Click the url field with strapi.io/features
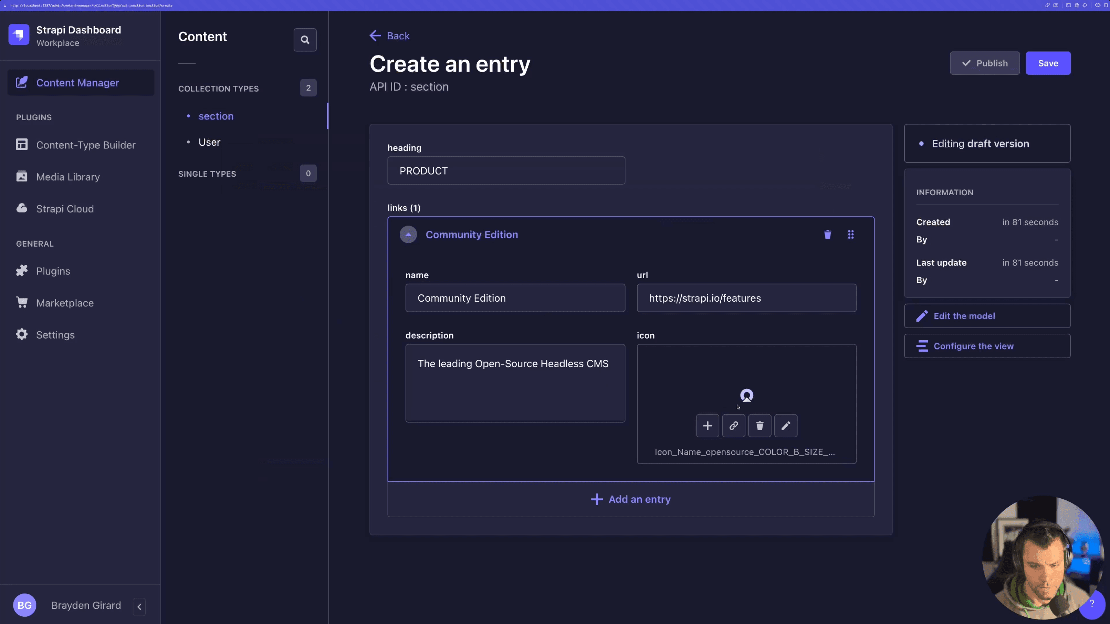 point(746,298)
